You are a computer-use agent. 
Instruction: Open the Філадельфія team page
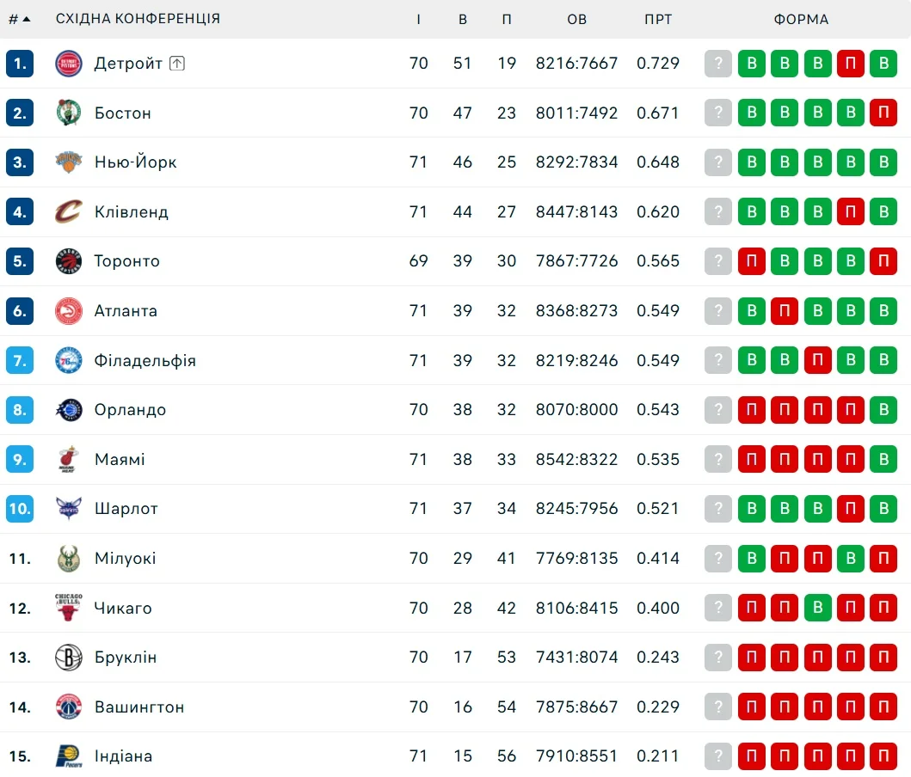click(x=145, y=361)
